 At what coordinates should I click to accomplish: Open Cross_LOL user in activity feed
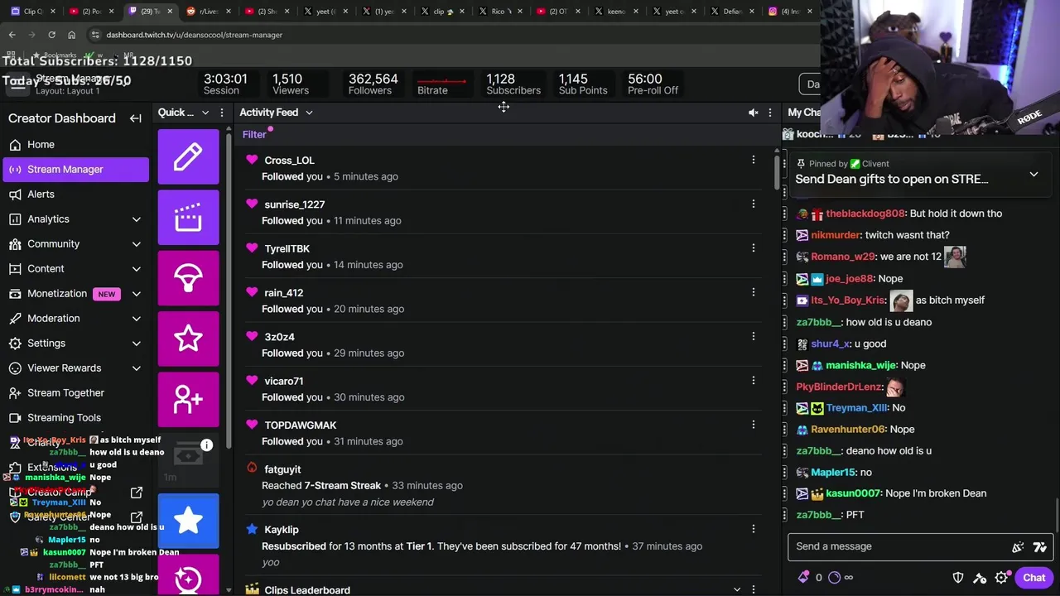[289, 160]
